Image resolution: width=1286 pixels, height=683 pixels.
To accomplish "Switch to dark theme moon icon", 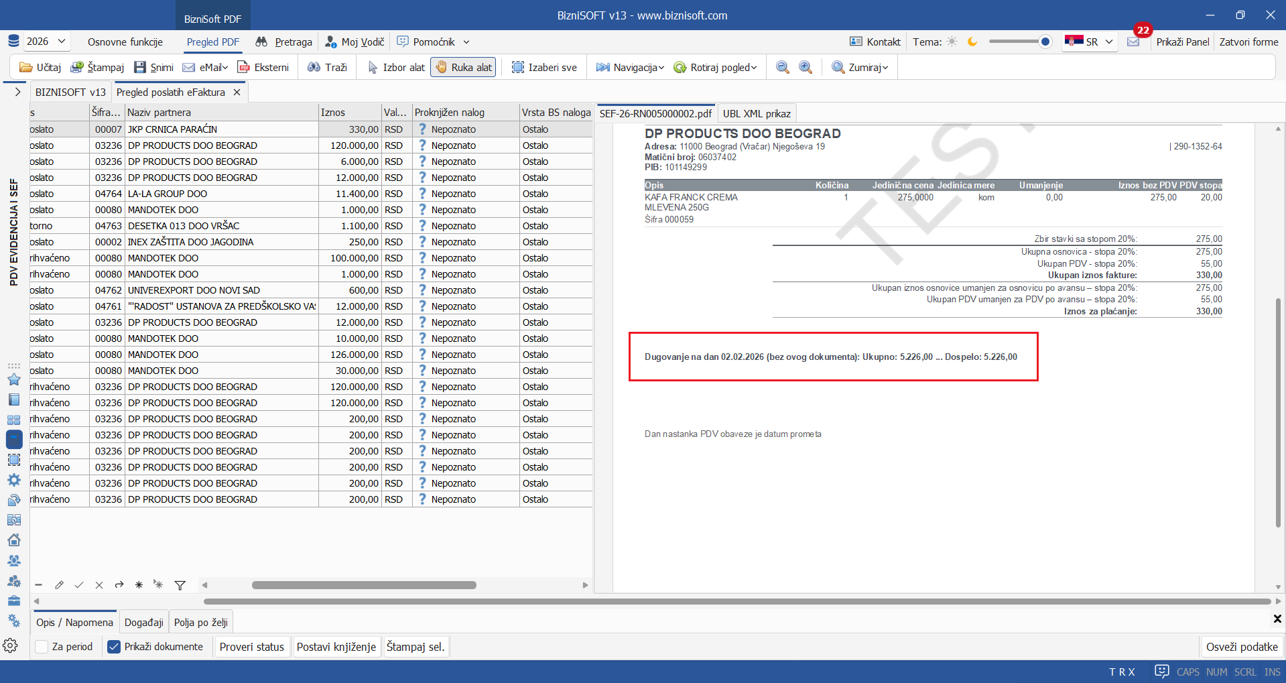I will [x=972, y=42].
